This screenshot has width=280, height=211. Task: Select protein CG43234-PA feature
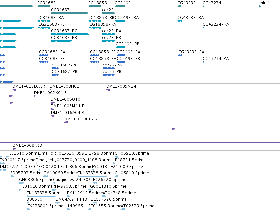click(x=204, y=62)
